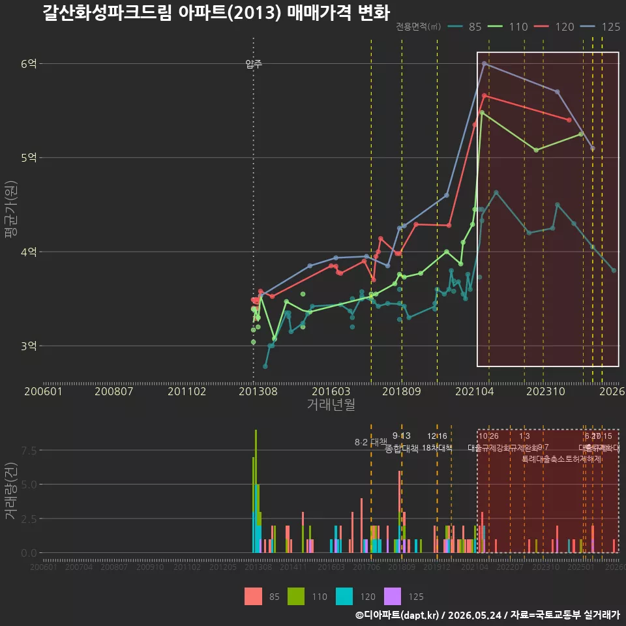Click the 9·13 policy label
Screen dimensions: 626x626
pyautogui.click(x=402, y=436)
